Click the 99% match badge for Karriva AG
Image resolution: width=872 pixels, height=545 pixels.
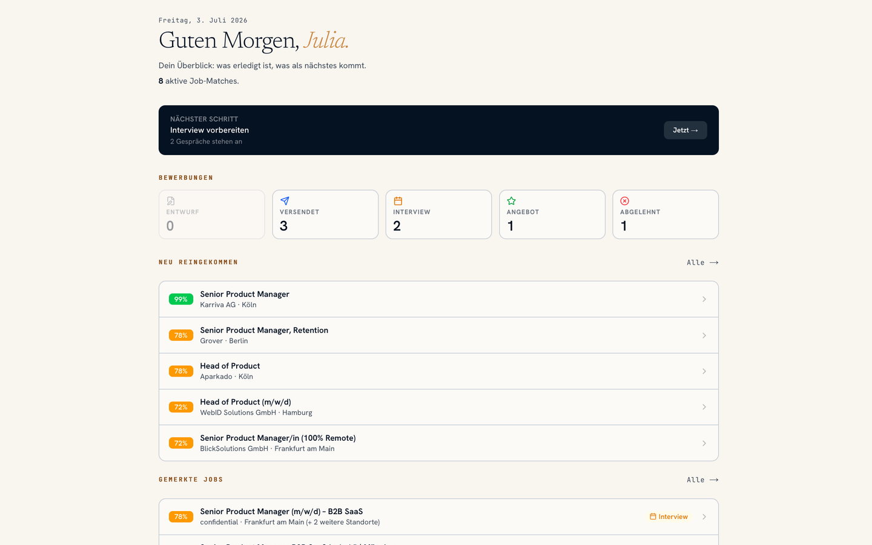(180, 299)
